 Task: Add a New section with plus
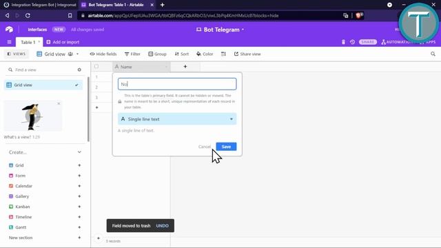(x=79, y=238)
